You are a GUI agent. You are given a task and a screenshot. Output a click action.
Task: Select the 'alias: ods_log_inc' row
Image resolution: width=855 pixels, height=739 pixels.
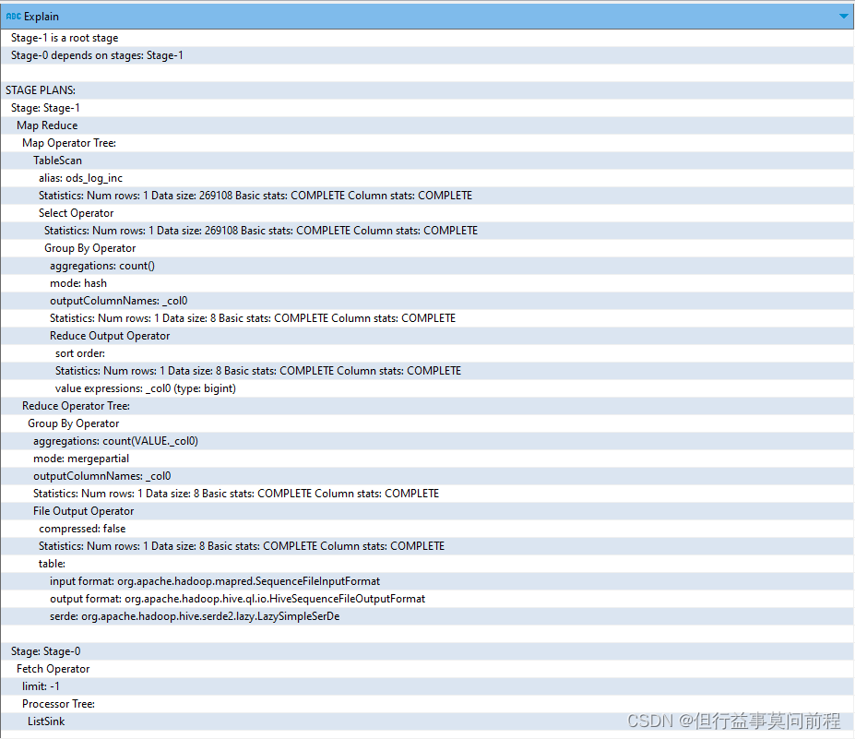[x=428, y=178]
